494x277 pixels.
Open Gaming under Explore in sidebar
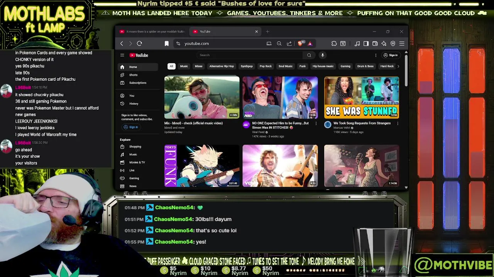pyautogui.click(x=138, y=178)
